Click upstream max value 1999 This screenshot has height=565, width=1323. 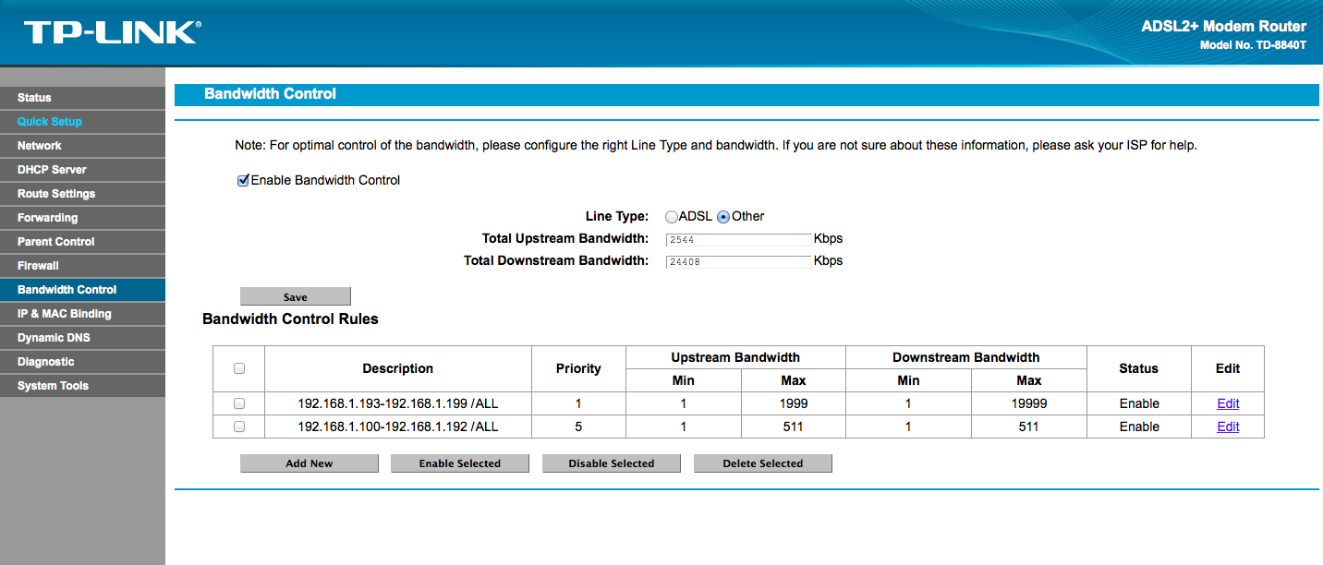point(793,403)
